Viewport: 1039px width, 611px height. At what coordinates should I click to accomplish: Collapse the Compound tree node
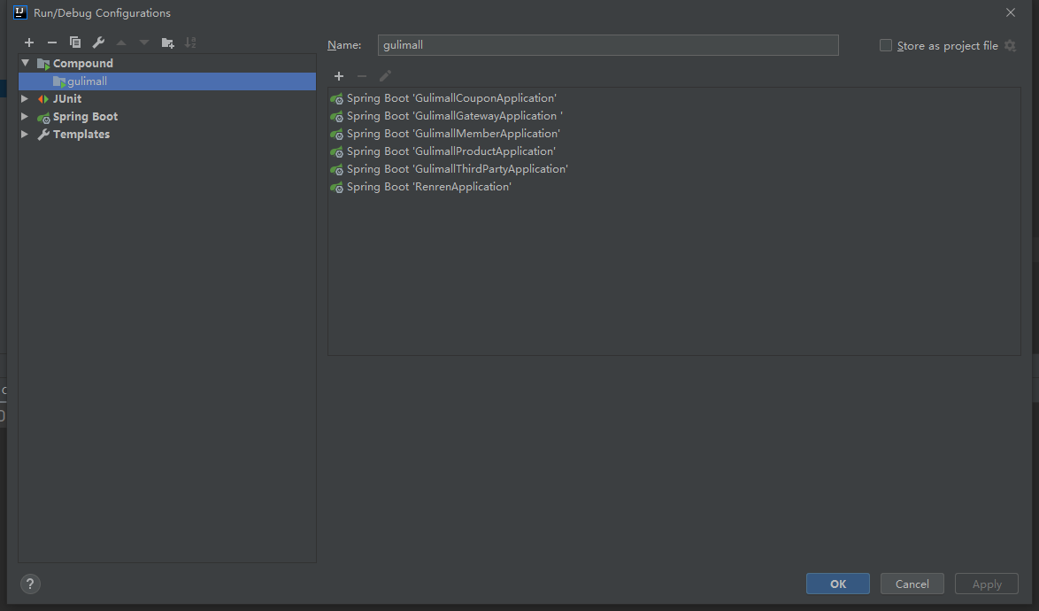[25, 63]
